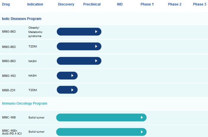Click the Phase 1 header

point(147,4)
